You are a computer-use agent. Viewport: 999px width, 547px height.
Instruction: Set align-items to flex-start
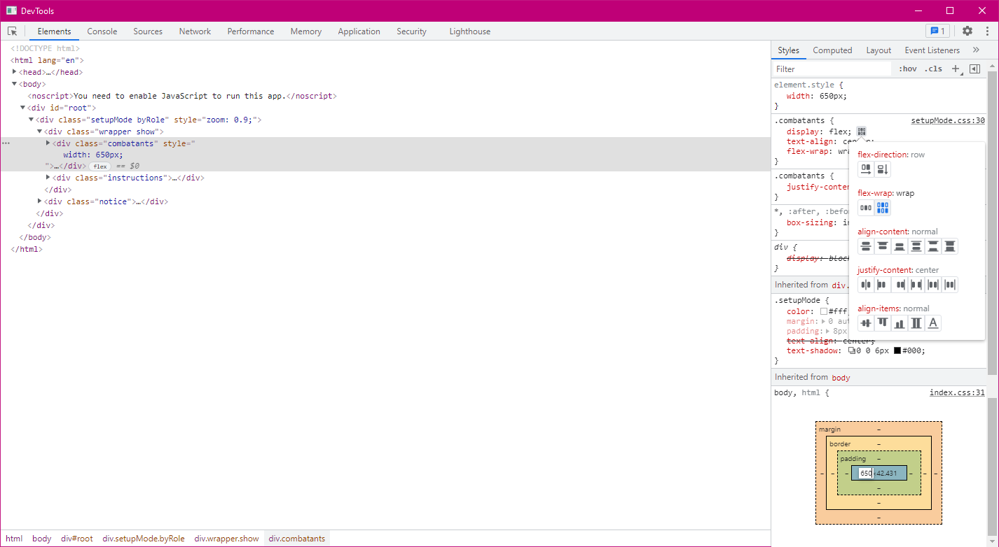[x=883, y=323]
